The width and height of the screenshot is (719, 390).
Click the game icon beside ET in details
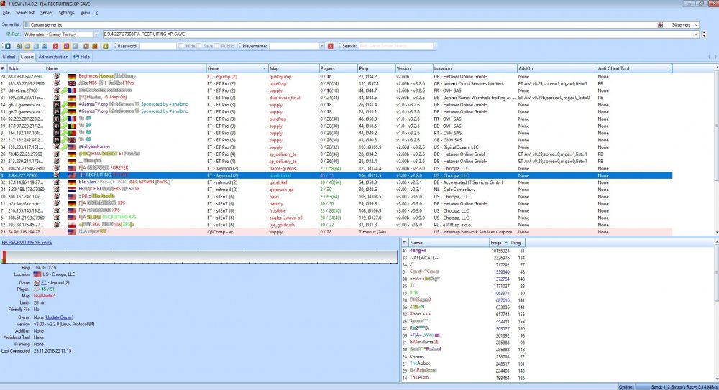point(36,283)
